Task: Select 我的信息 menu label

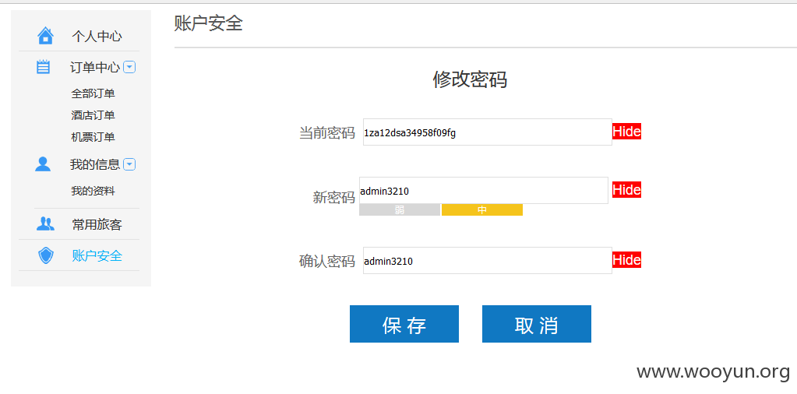Action: [x=95, y=164]
